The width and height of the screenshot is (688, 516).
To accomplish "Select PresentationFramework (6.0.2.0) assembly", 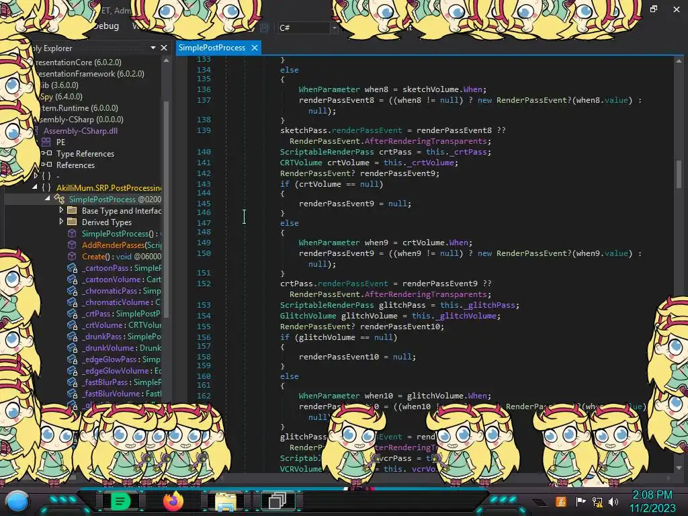I will (89, 74).
